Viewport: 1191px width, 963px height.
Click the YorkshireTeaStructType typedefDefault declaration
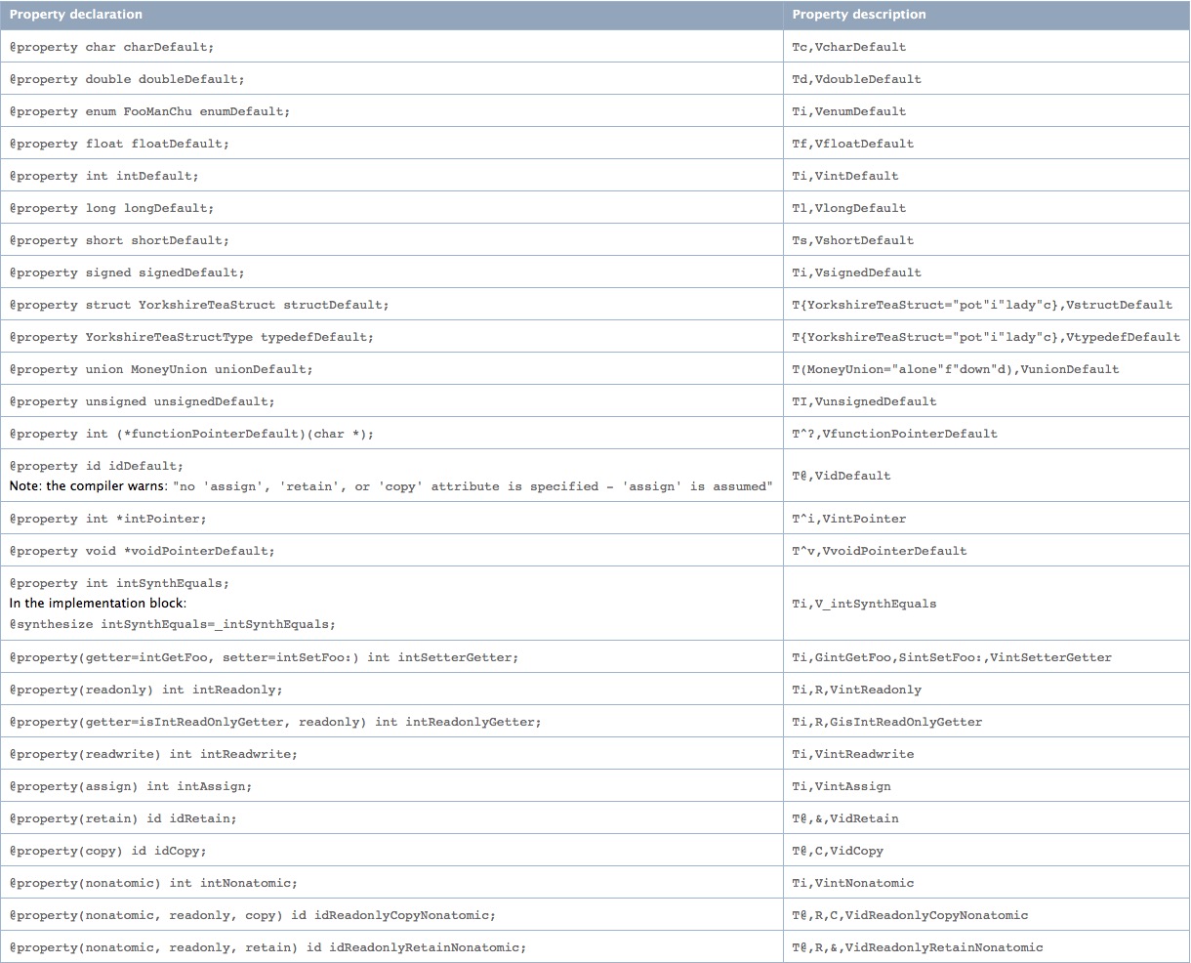pos(191,337)
